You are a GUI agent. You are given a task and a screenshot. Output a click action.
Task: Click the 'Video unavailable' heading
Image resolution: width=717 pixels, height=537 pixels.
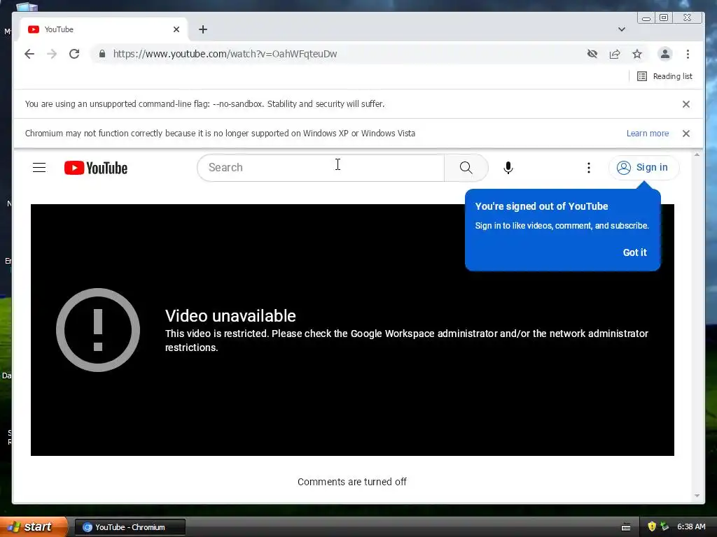(x=230, y=316)
